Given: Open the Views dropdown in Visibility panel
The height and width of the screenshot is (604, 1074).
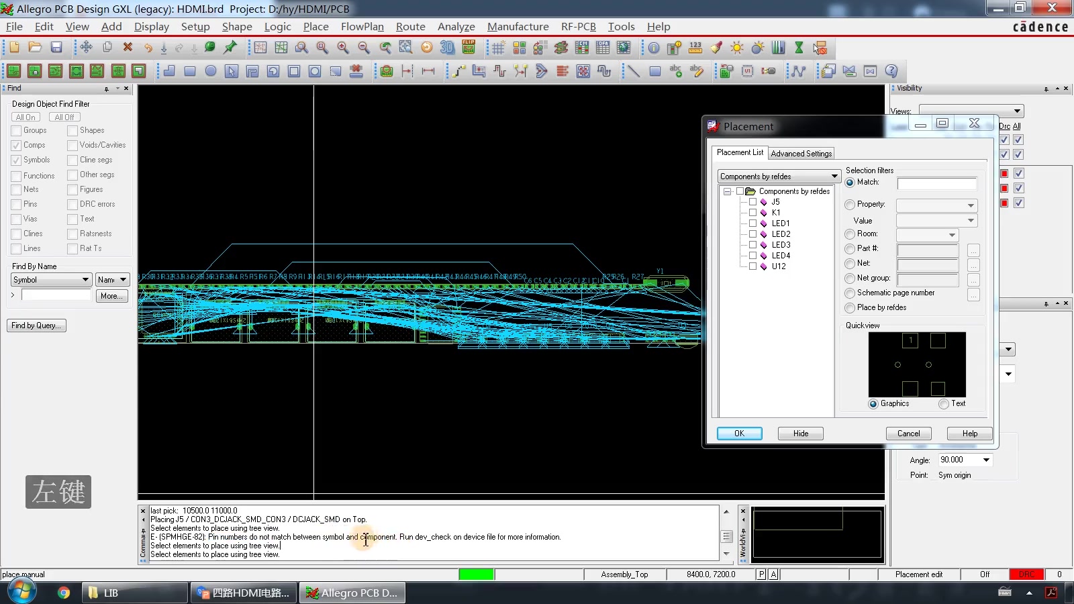Looking at the screenshot, I should pos(1017,111).
